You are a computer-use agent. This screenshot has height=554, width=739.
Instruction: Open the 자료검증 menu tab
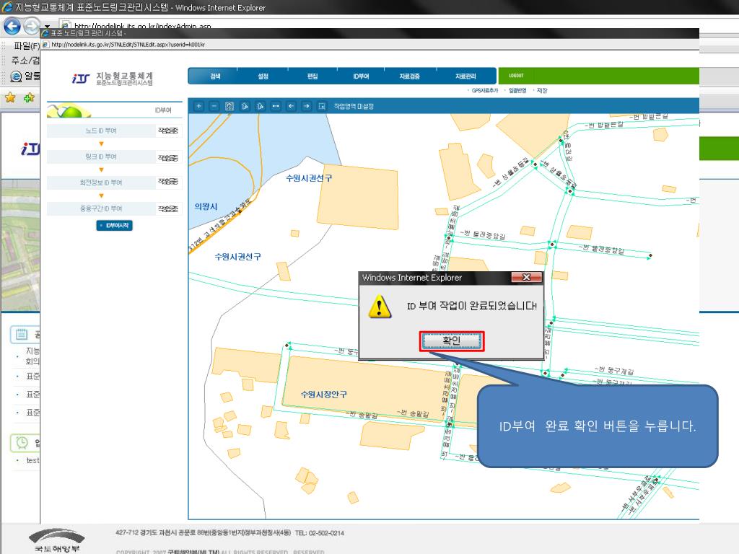[x=410, y=76]
